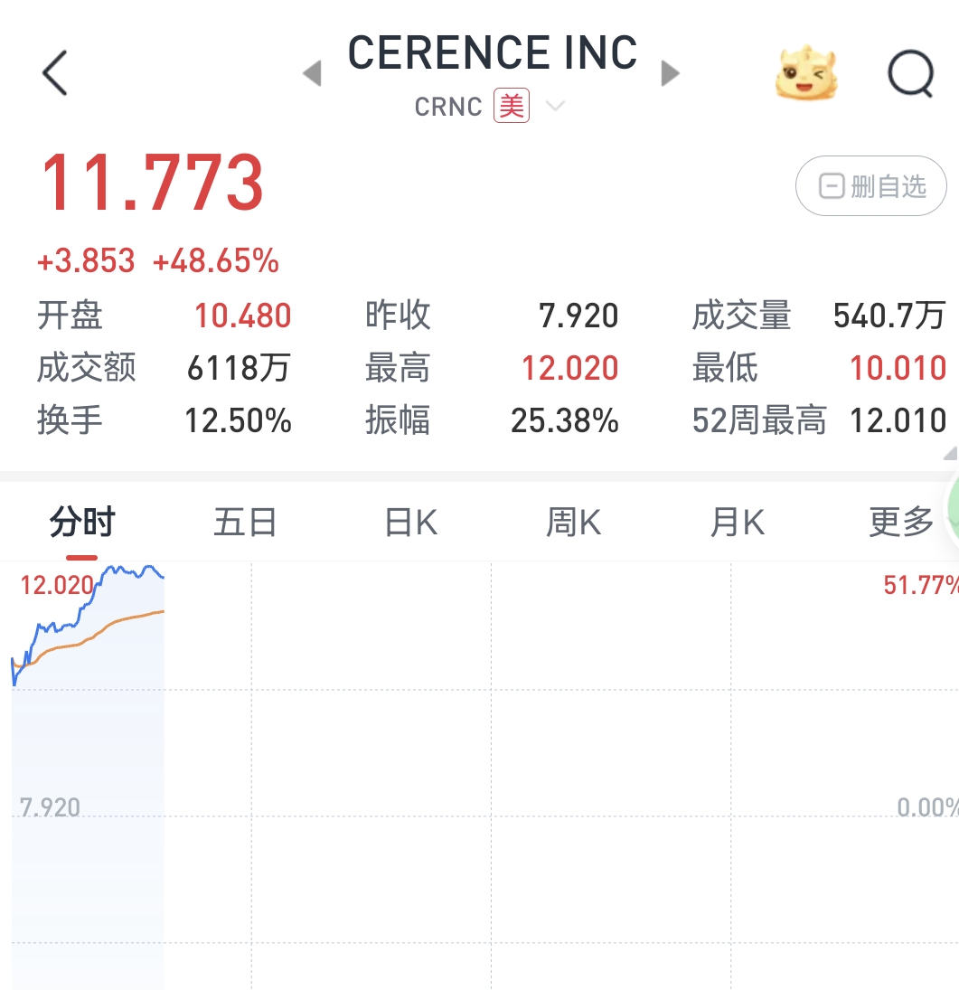The image size is (959, 990).
Task: Open the search magnifier icon
Action: [x=909, y=73]
